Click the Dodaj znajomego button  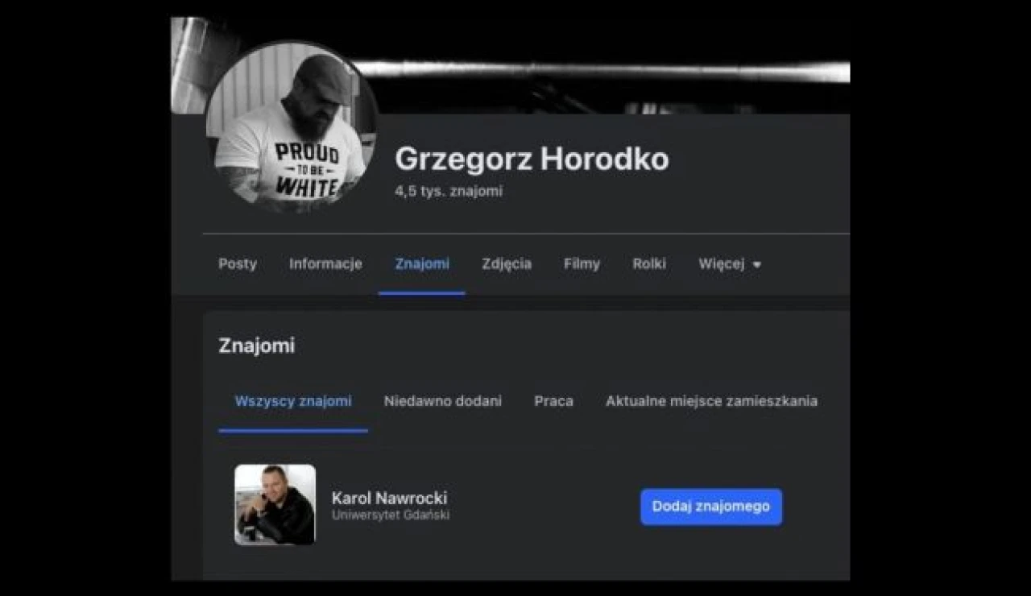tap(711, 507)
